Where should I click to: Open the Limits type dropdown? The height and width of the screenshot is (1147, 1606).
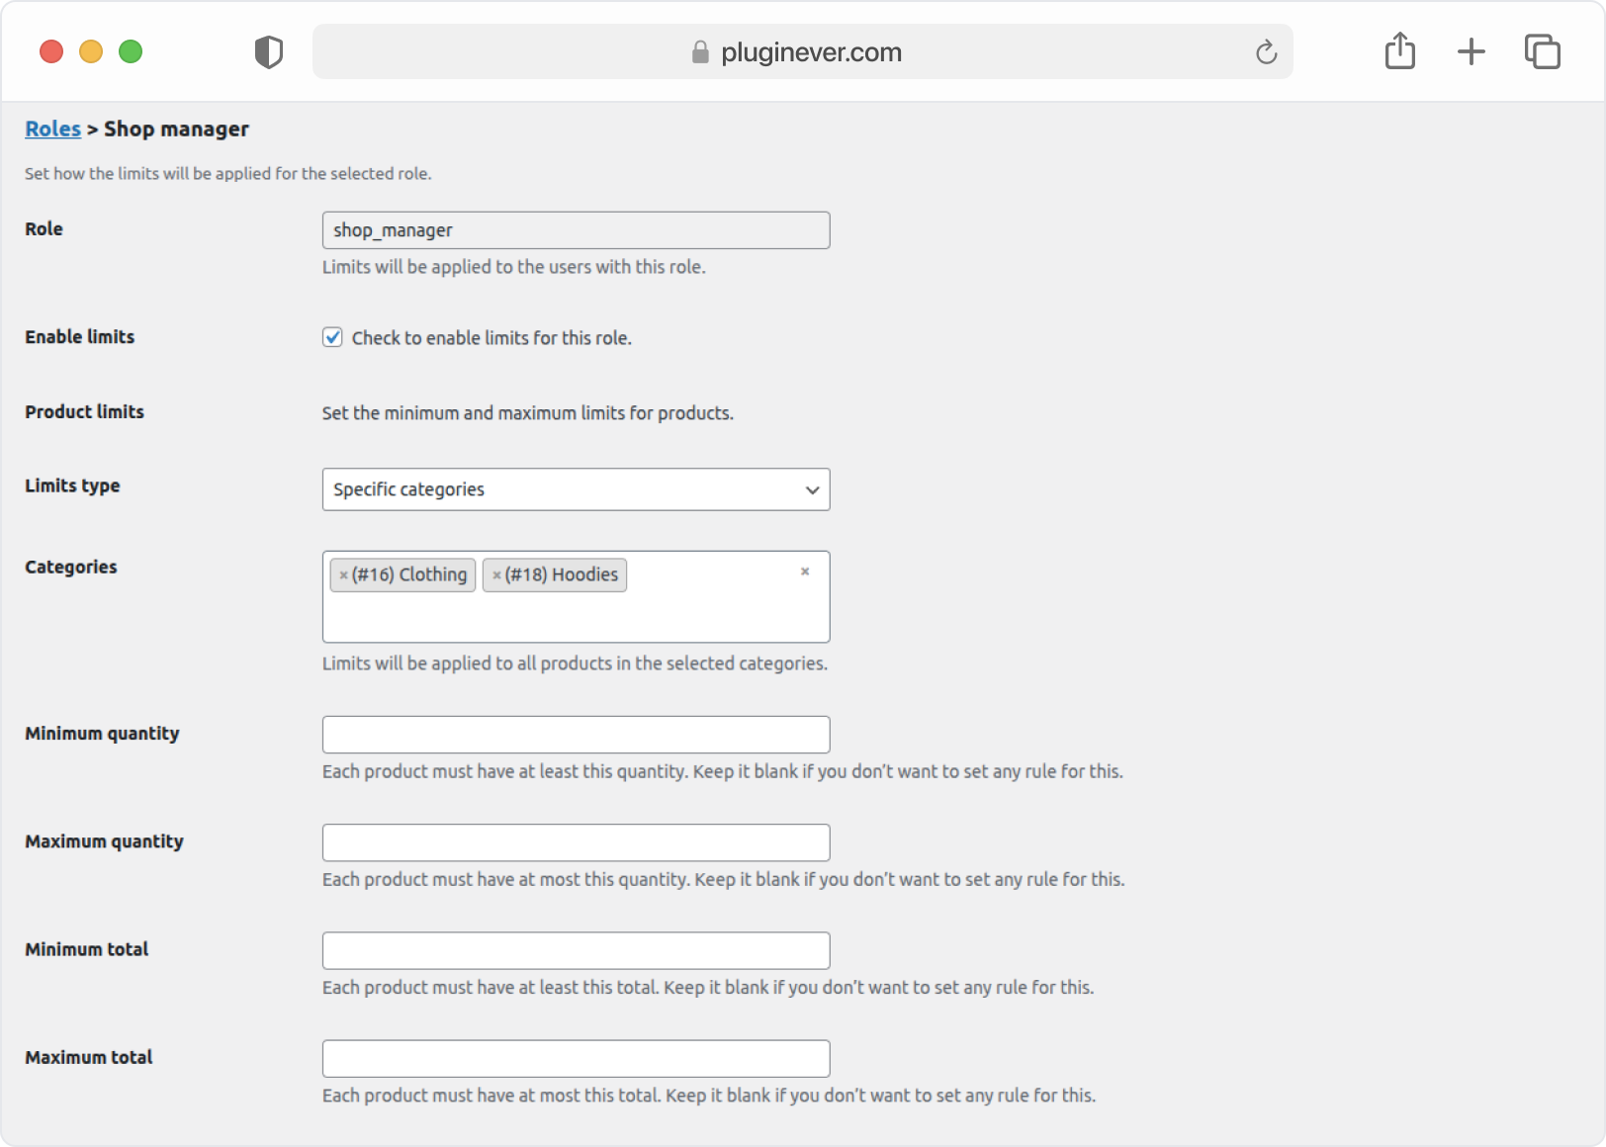point(576,489)
